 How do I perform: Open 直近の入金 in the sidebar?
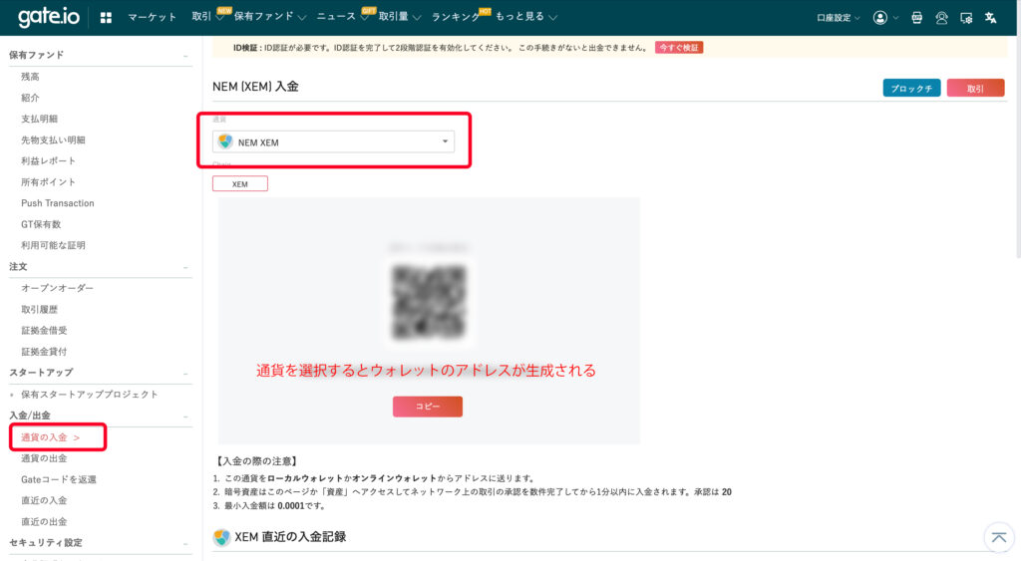click(44, 500)
